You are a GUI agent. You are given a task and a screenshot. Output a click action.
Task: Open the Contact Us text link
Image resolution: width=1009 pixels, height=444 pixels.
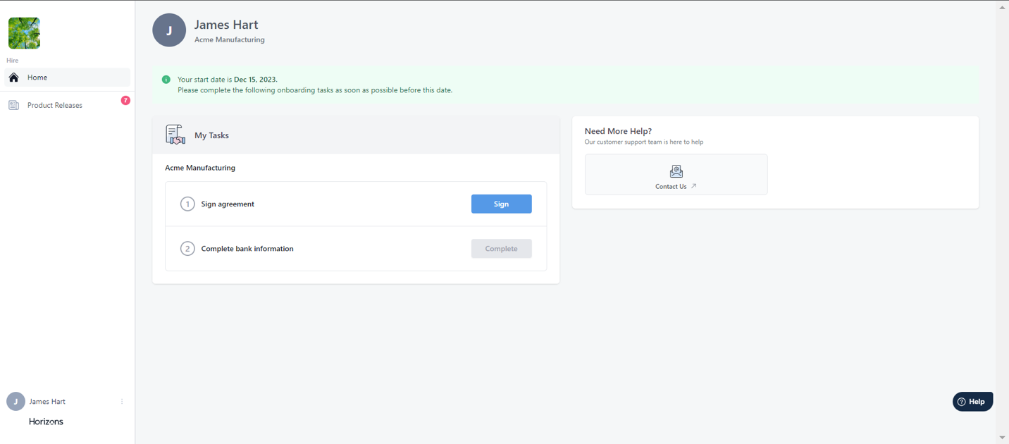[670, 187]
